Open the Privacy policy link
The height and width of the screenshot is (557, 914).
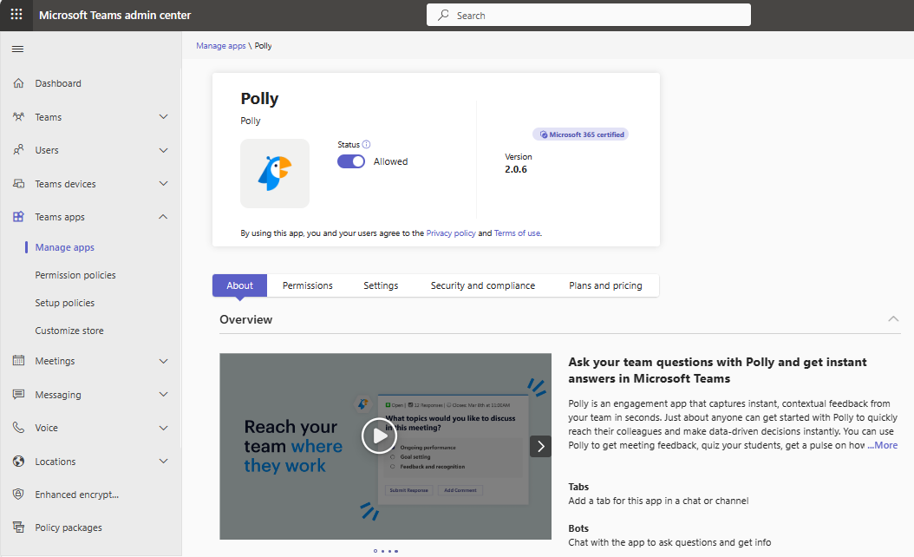(450, 233)
